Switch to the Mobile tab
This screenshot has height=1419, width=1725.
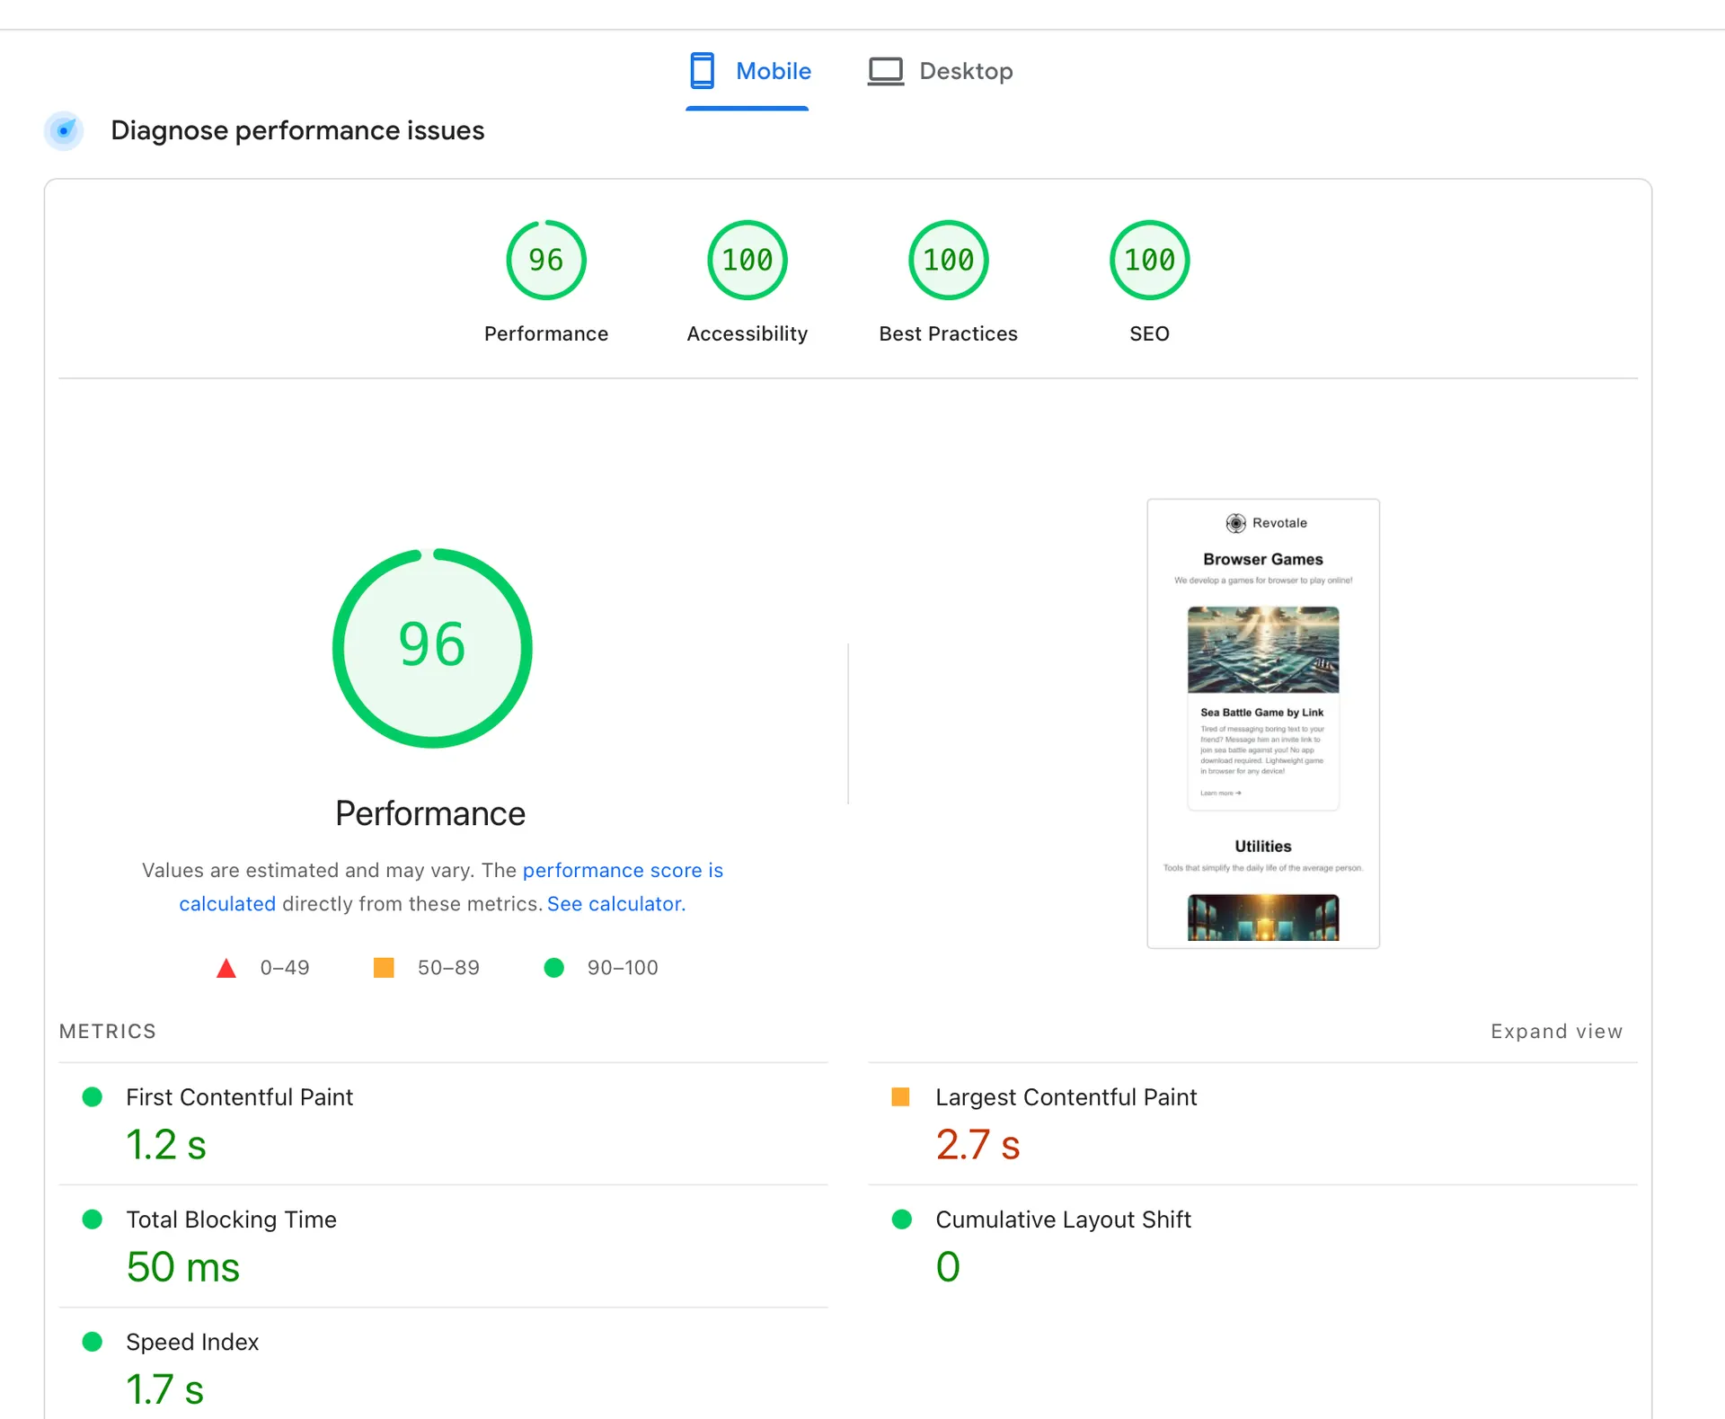click(x=773, y=70)
